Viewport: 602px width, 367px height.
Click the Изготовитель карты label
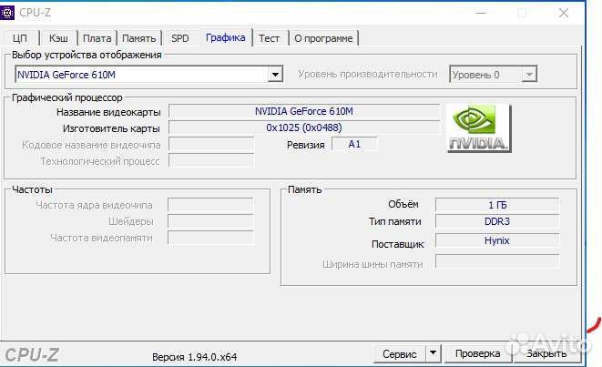[x=111, y=128]
